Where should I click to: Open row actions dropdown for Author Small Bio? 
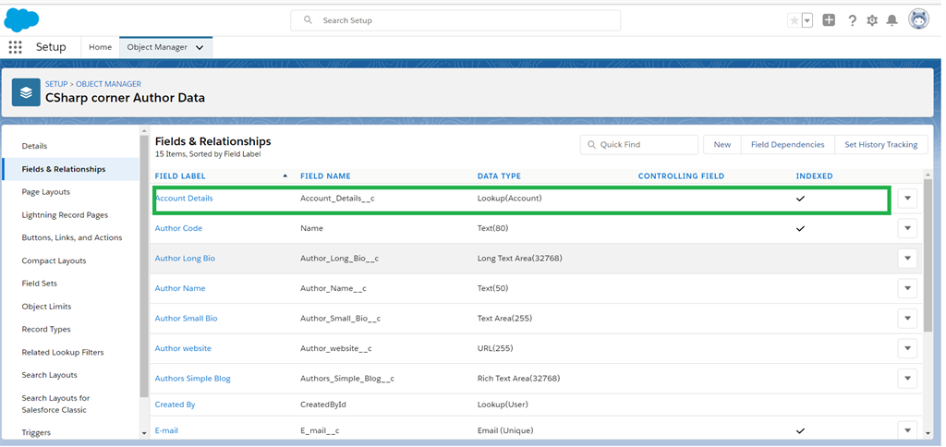907,319
